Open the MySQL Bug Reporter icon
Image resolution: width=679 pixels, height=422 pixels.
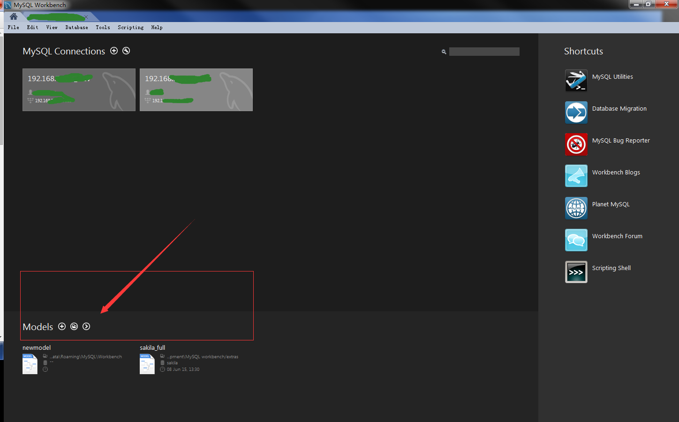pyautogui.click(x=576, y=144)
